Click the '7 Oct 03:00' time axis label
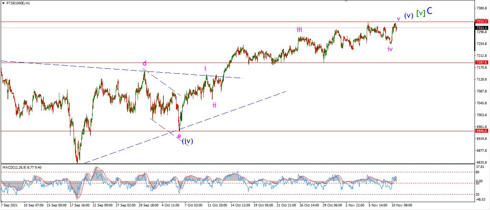 193,205
